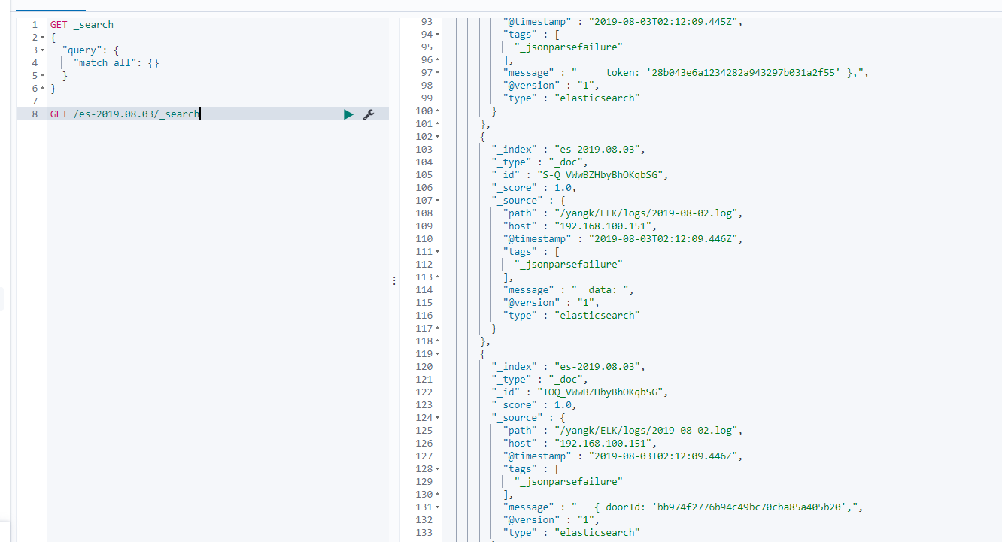Select the "@timestamp" 2019-08-03T02:12:09.445Z line
This screenshot has height=542, width=1002.
tap(624, 22)
